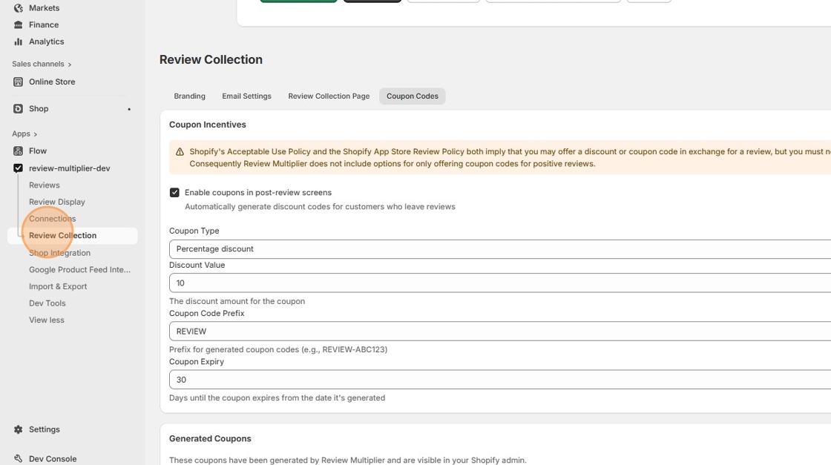Open the Import & Export subpage
This screenshot has width=831, height=465.
(x=58, y=286)
